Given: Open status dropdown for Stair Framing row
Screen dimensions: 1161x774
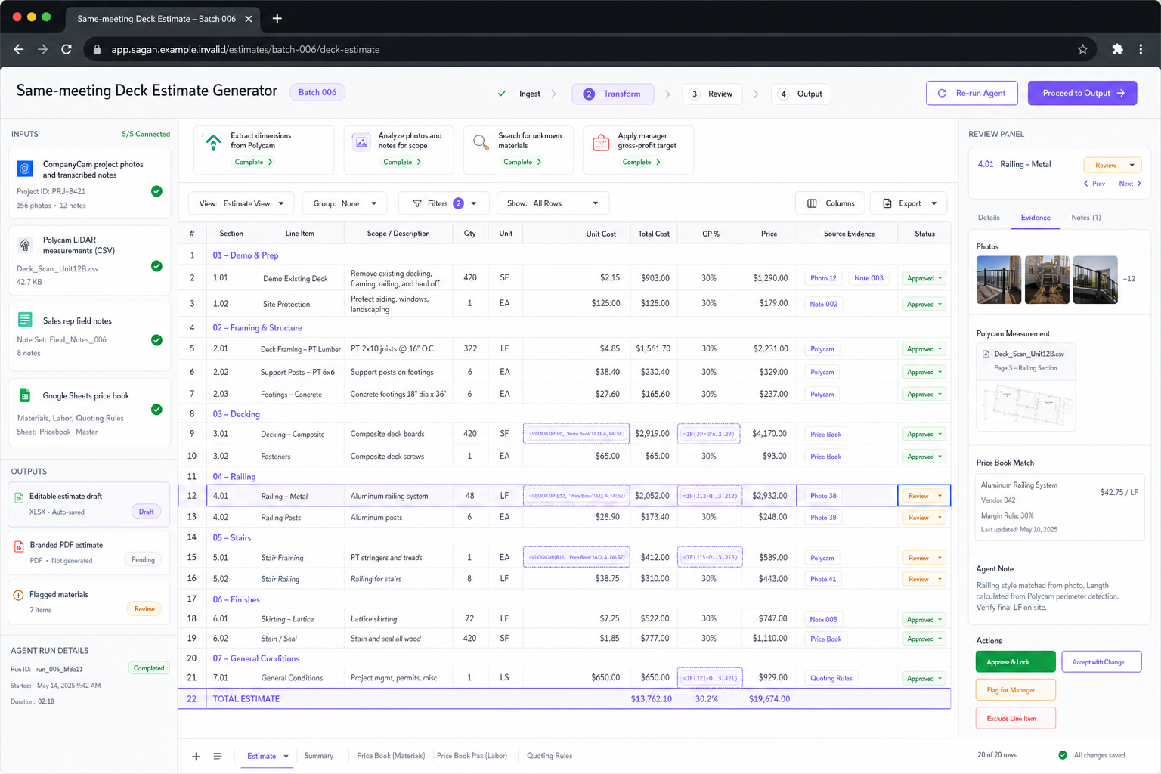Looking at the screenshot, I should (x=924, y=558).
